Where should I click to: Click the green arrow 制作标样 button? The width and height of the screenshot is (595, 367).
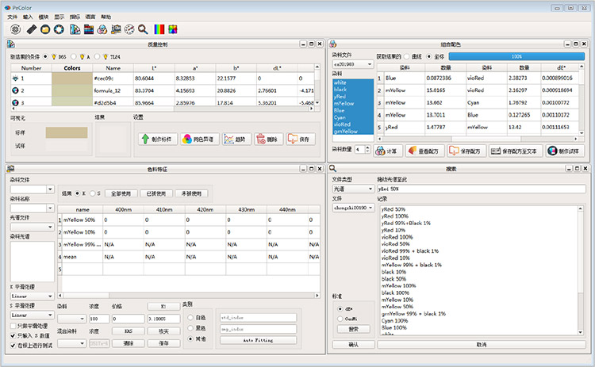(157, 139)
